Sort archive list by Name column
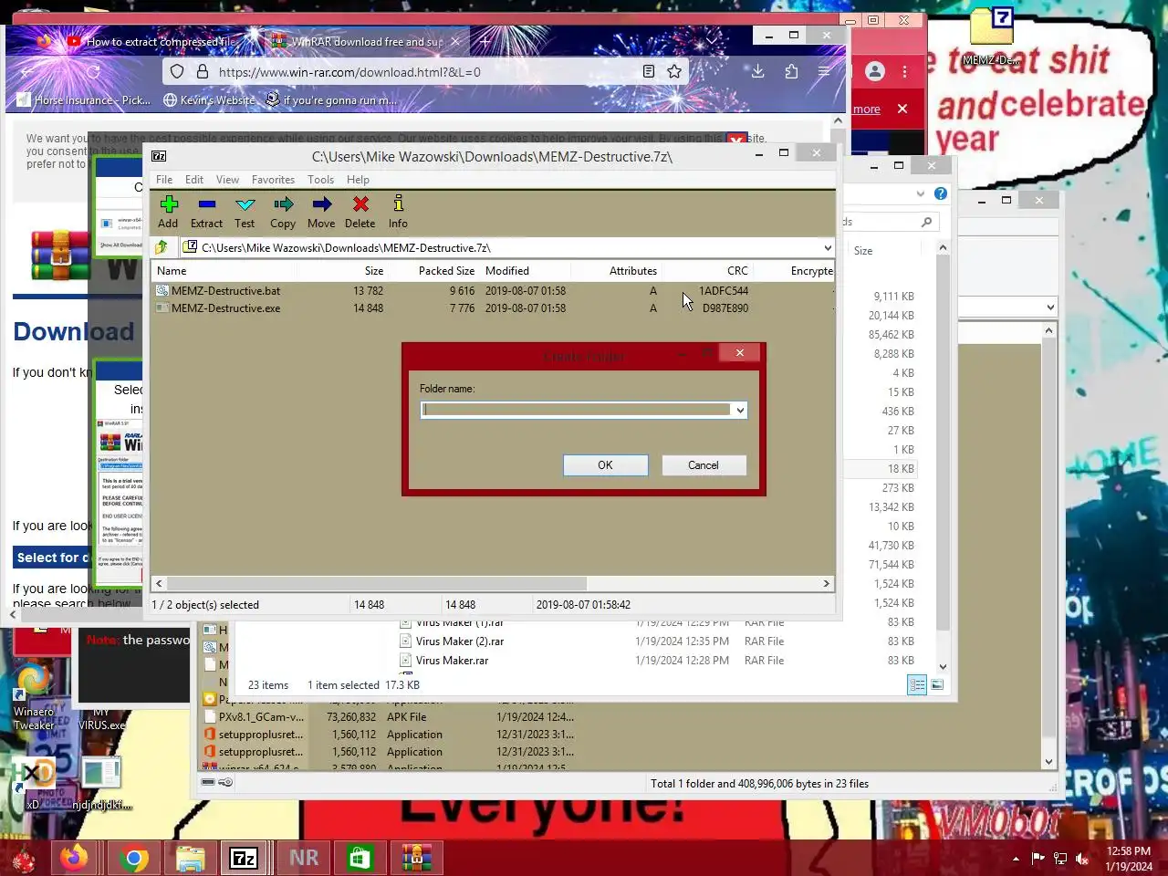Screen dimensions: 1168x876 pos(172,271)
